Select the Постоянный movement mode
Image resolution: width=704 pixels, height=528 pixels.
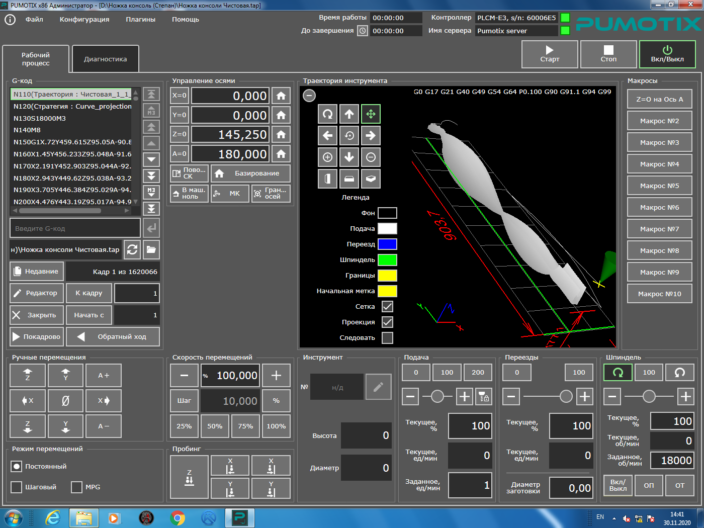pos(17,467)
